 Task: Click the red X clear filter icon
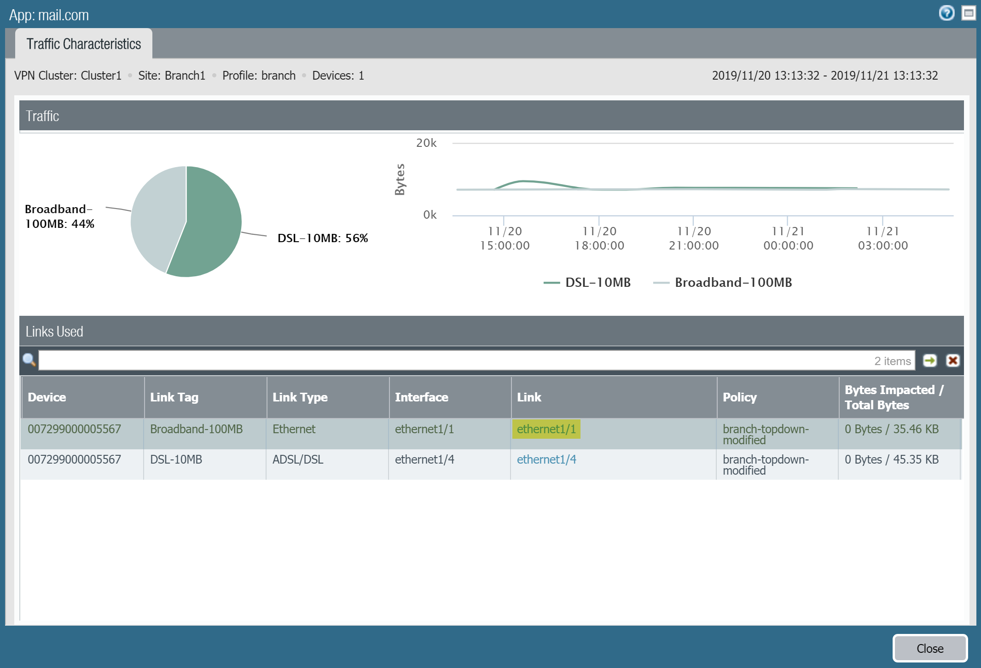click(x=952, y=360)
